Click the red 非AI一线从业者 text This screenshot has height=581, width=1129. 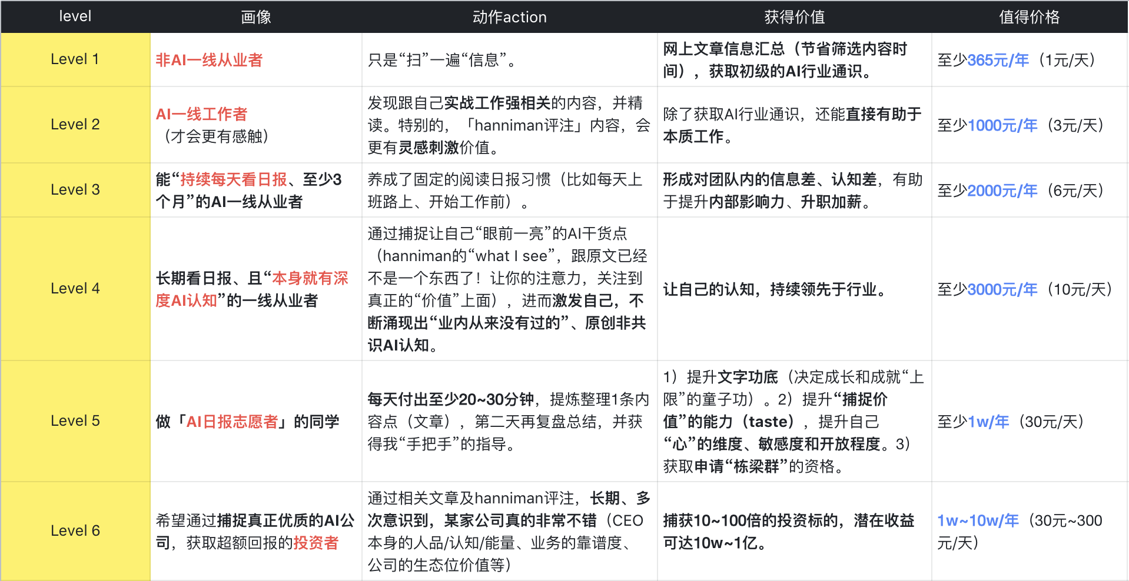click(x=209, y=60)
